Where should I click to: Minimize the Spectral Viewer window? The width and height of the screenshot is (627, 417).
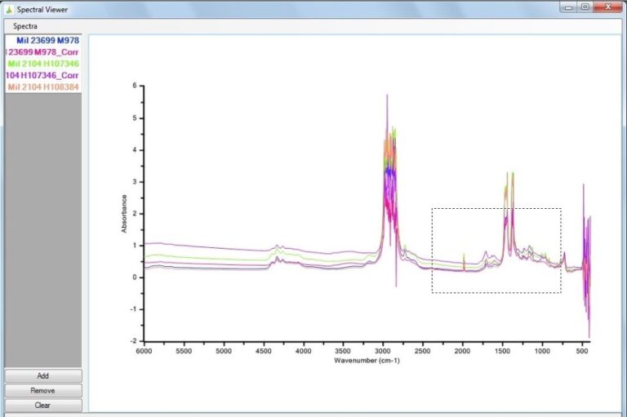point(568,7)
